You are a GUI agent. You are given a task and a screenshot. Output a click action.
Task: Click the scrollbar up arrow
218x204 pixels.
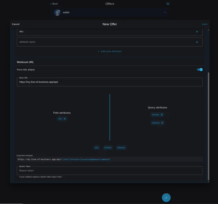[208, 30]
